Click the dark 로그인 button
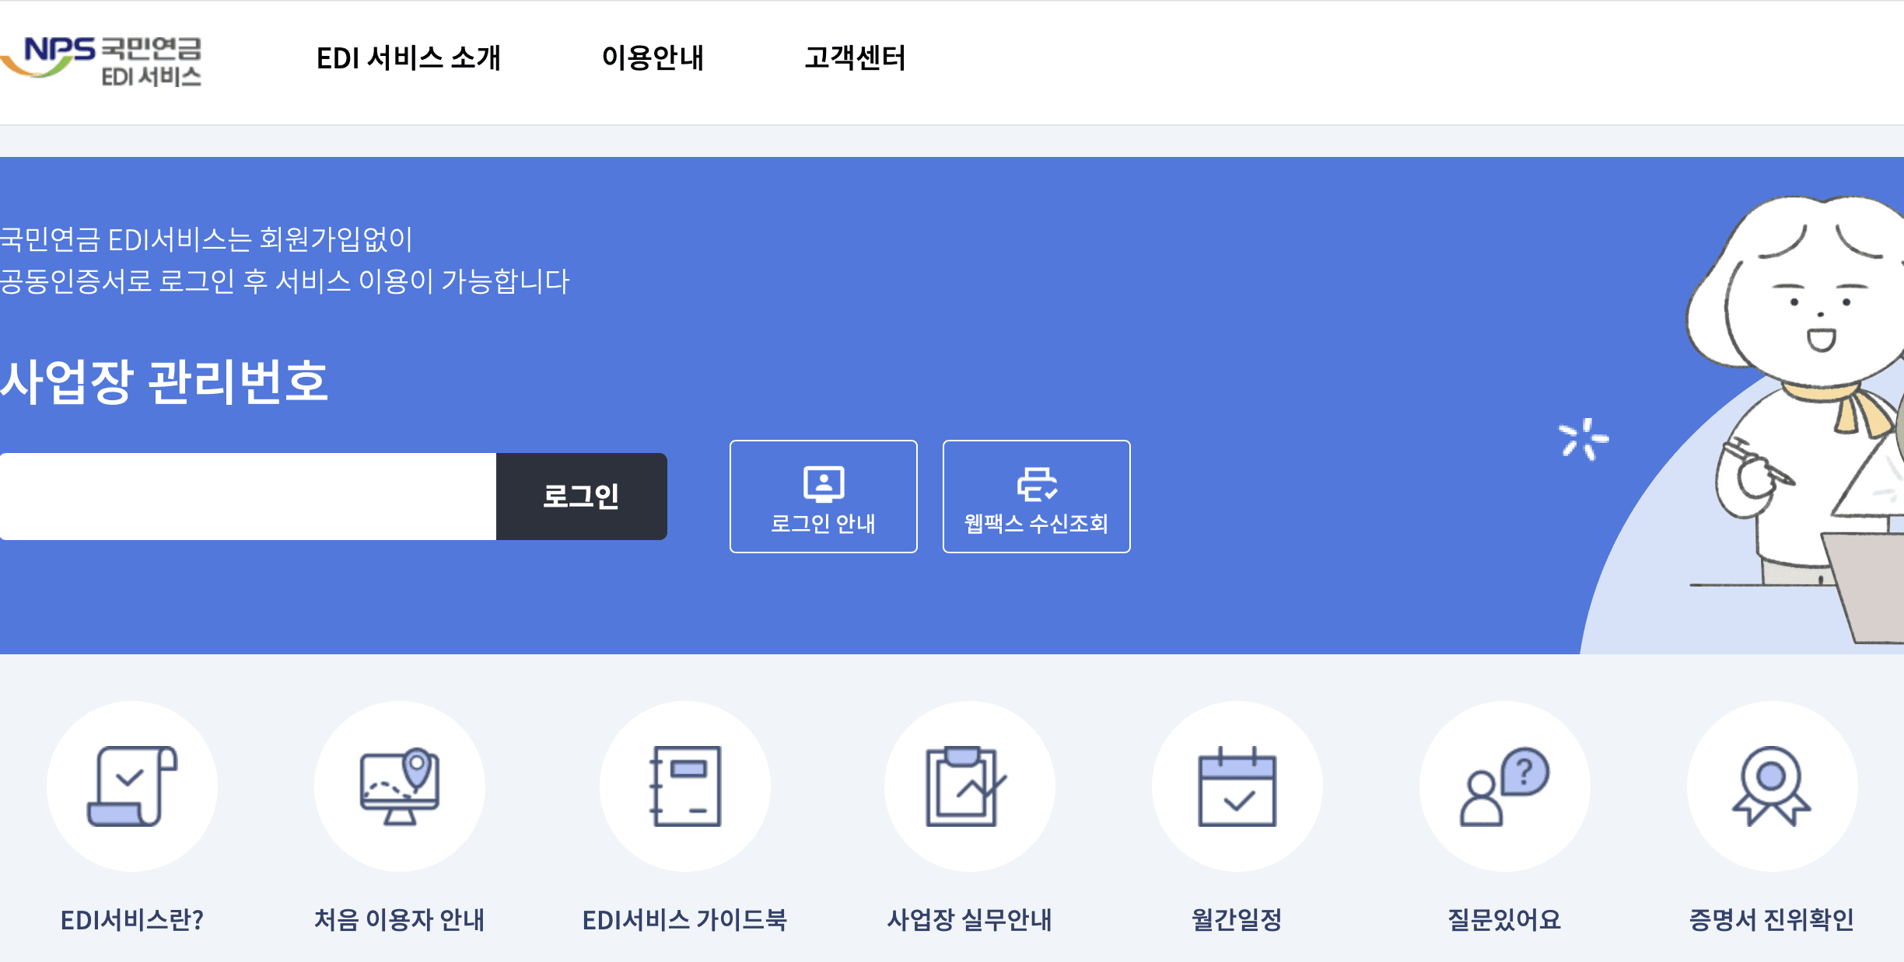Screen dimensions: 1904x962 point(582,497)
